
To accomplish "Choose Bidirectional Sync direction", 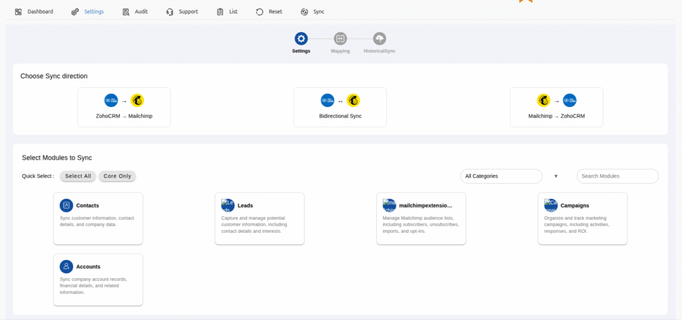I will click(x=340, y=107).
